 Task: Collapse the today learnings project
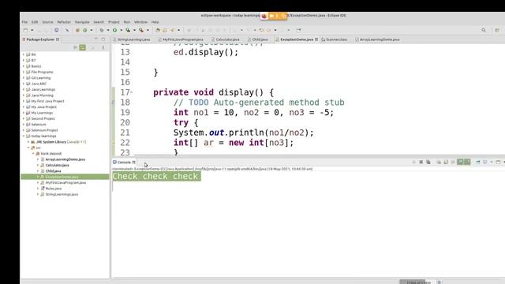point(24,136)
